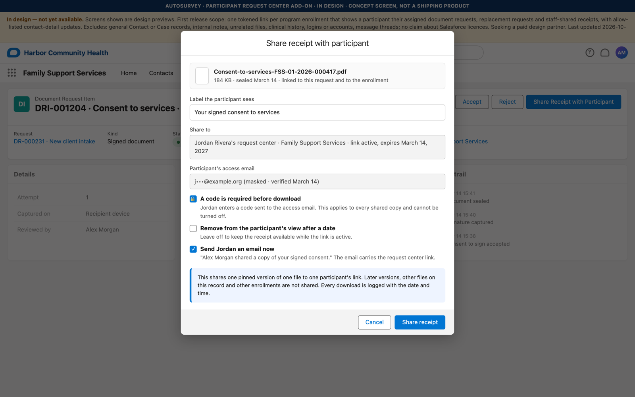Go to the Contacts tab
Viewport: 635px width, 397px height.
161,73
